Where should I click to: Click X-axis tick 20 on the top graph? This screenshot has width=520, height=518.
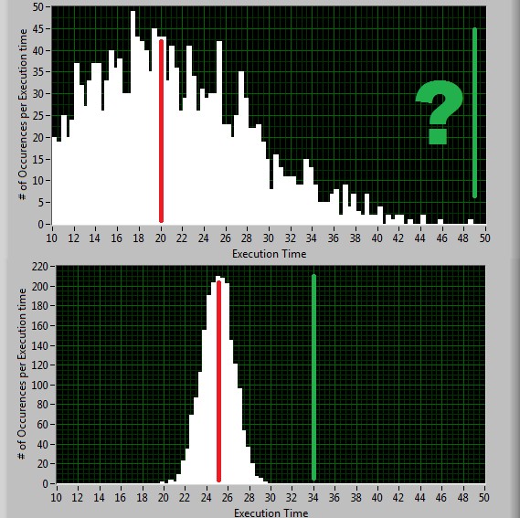[160, 238]
